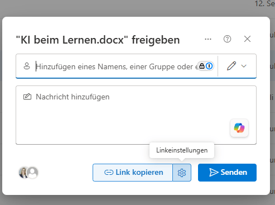Click the profile photo avatar with access

23,173
